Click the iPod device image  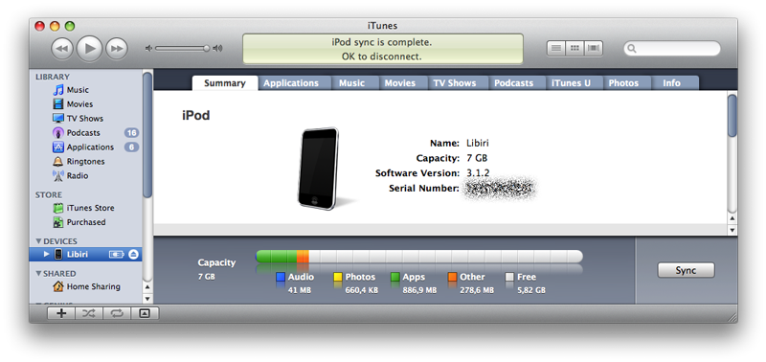pos(318,169)
